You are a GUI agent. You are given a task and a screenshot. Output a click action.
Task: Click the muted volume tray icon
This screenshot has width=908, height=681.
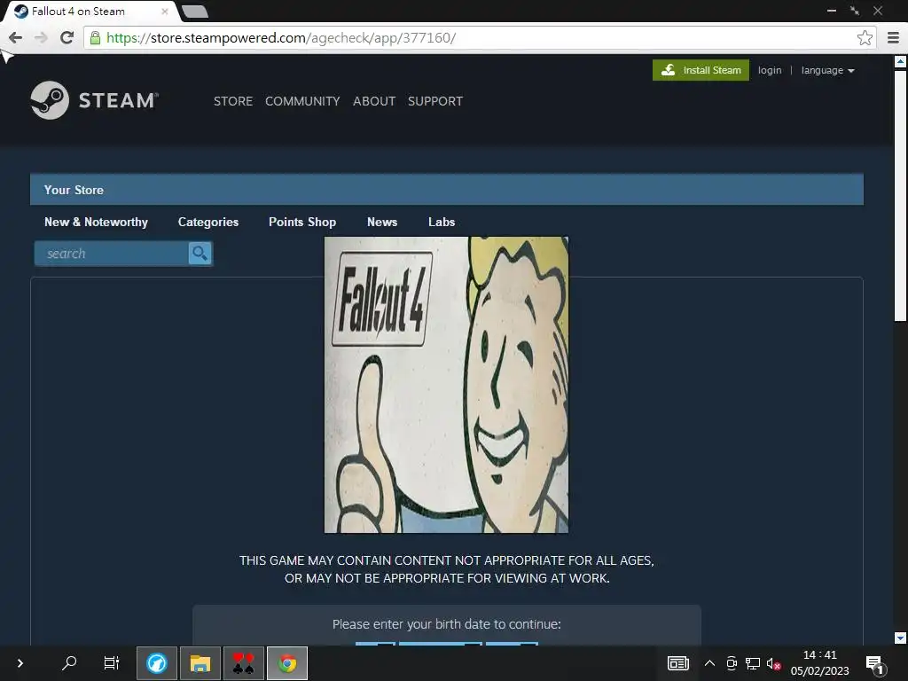773,663
